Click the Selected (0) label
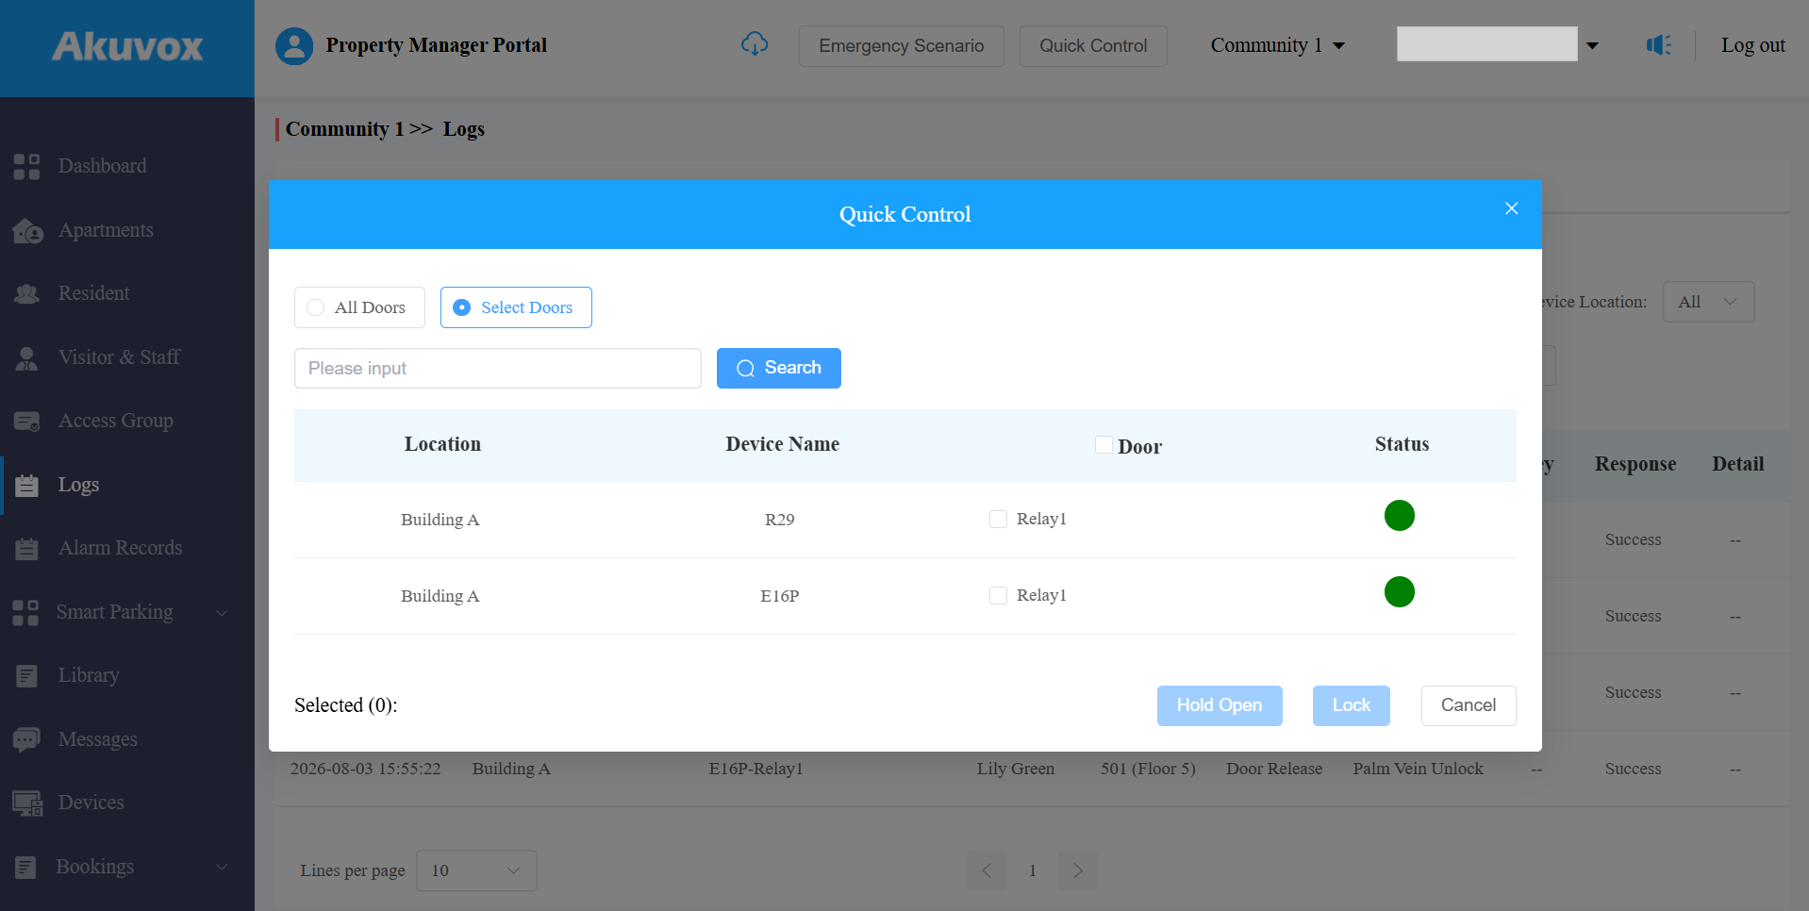 tap(345, 705)
